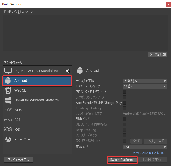Open プレイヤー設定... button
This screenshot has height=166, width=171.
point(18,160)
